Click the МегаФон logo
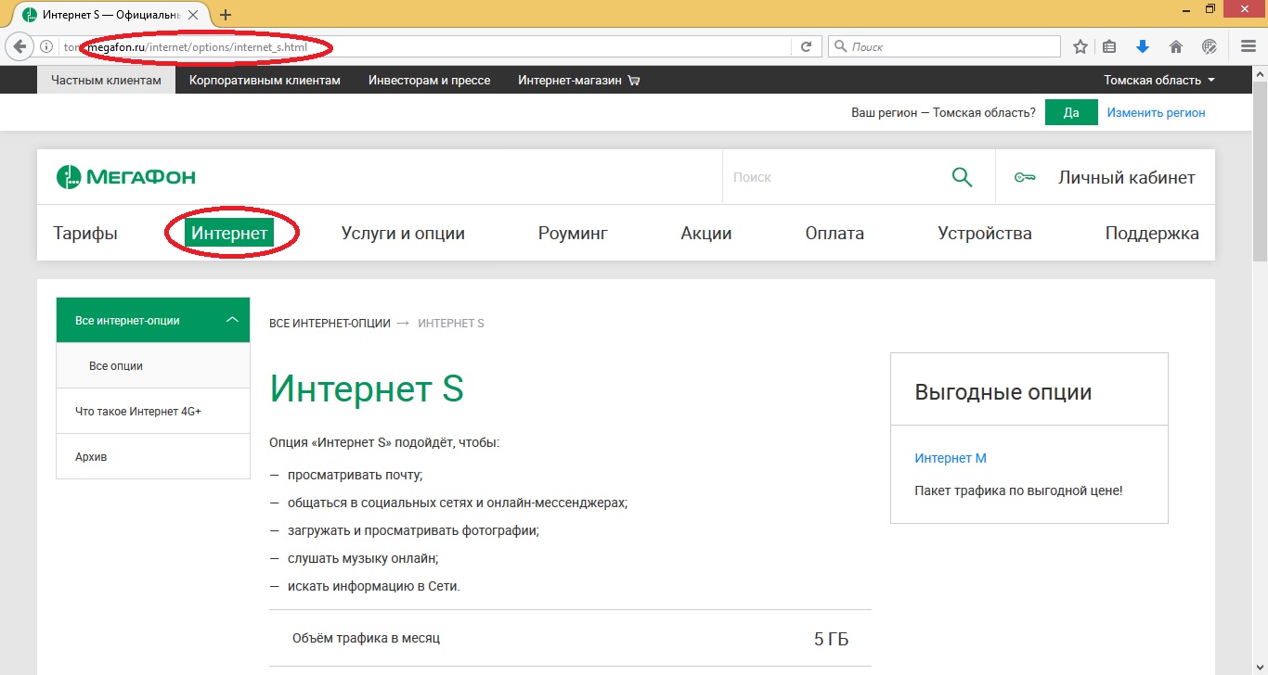 point(125,176)
